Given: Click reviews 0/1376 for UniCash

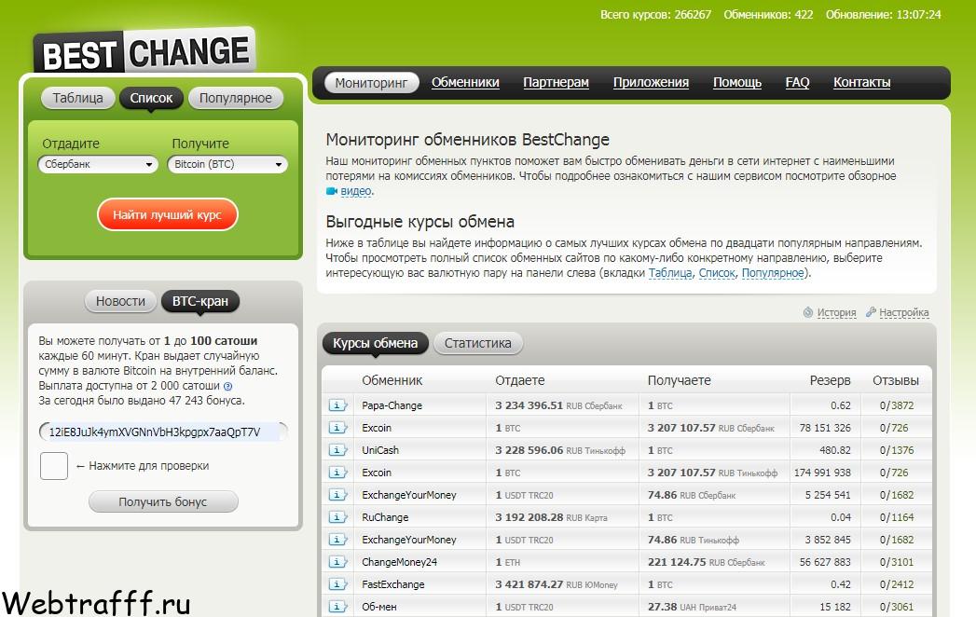Looking at the screenshot, I should coord(897,450).
